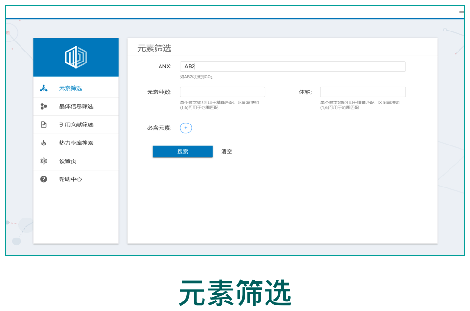Open the 元素筛选 sidebar menu item

tap(71, 88)
